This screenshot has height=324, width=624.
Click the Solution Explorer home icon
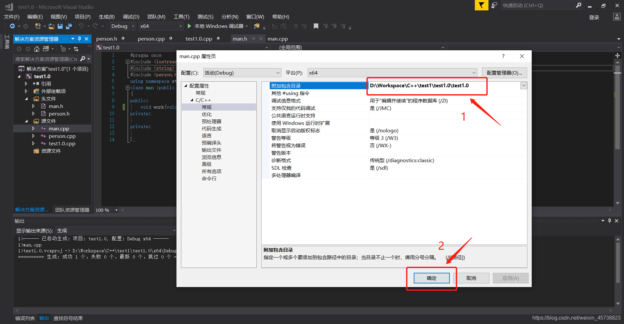click(37, 49)
